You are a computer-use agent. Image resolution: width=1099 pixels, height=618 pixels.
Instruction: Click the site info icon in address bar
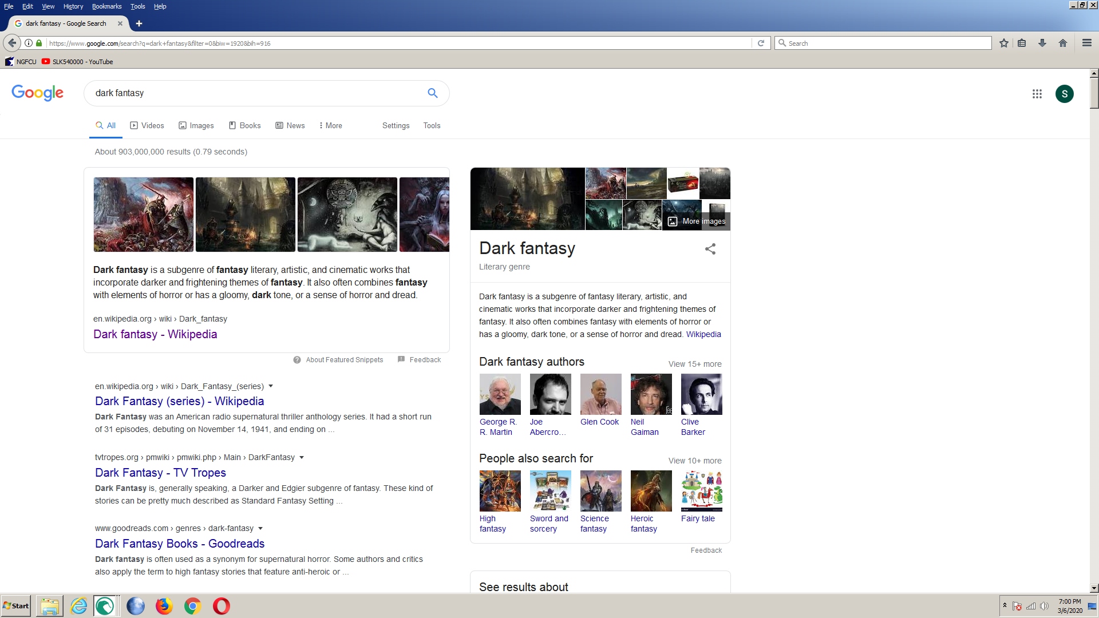pyautogui.click(x=29, y=43)
